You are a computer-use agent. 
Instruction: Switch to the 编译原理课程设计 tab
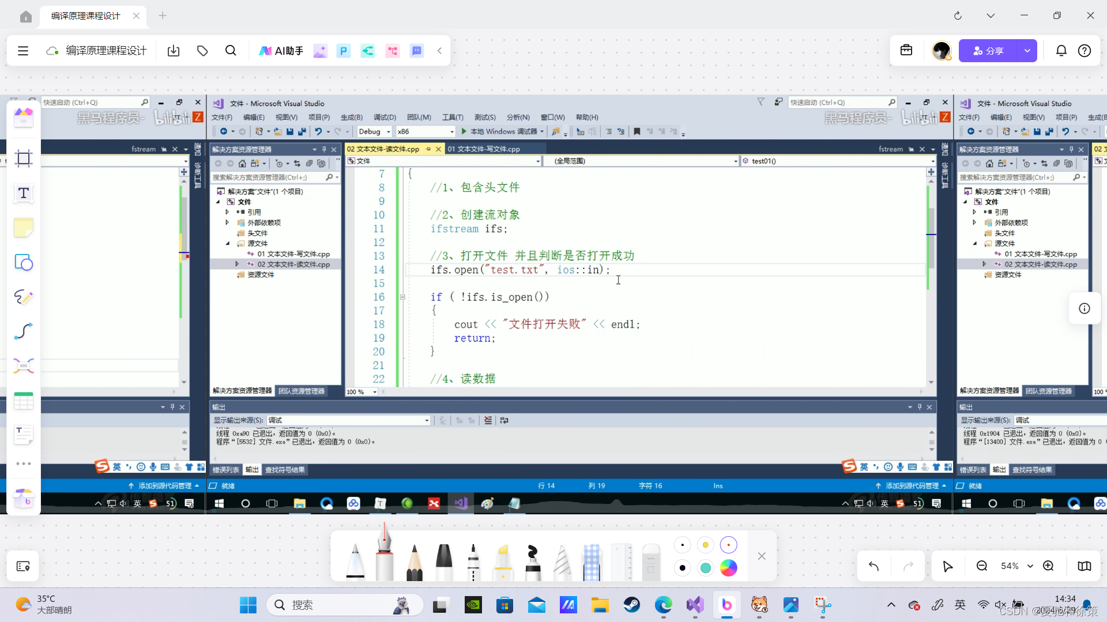pyautogui.click(x=86, y=16)
